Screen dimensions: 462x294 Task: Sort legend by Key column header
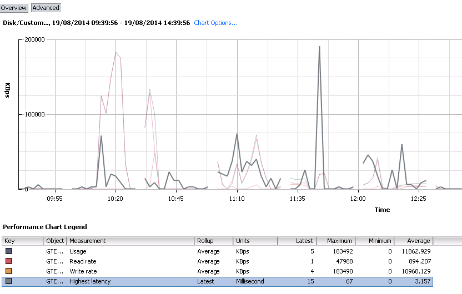(22, 241)
